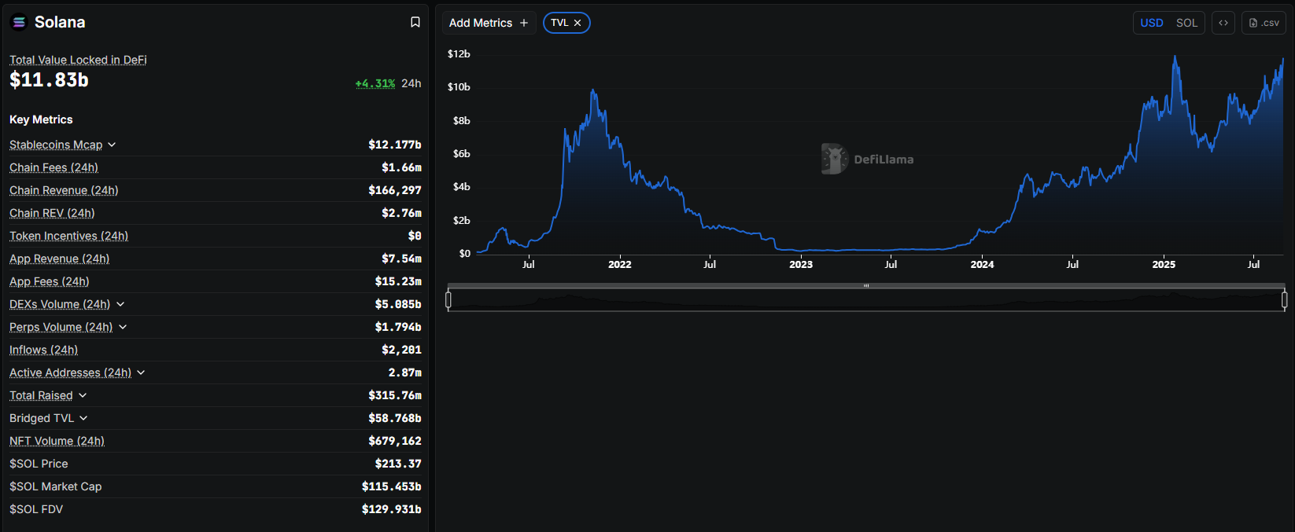The width and height of the screenshot is (1295, 532).
Task: Switch chart denomination to USD
Action: 1152,23
